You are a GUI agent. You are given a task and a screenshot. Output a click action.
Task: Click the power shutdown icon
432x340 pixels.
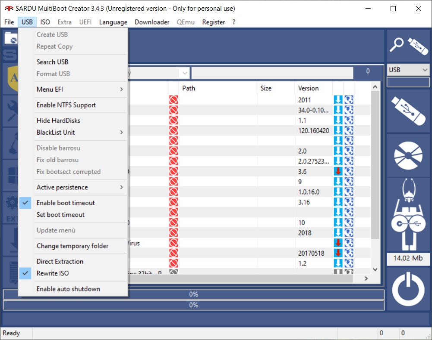tap(408, 289)
